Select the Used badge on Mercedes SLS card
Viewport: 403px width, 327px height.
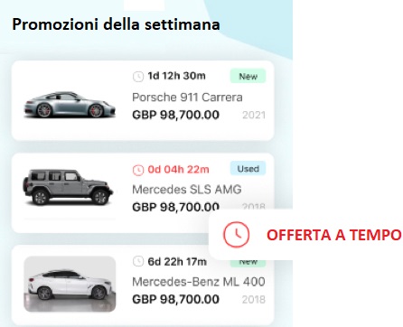tap(248, 169)
